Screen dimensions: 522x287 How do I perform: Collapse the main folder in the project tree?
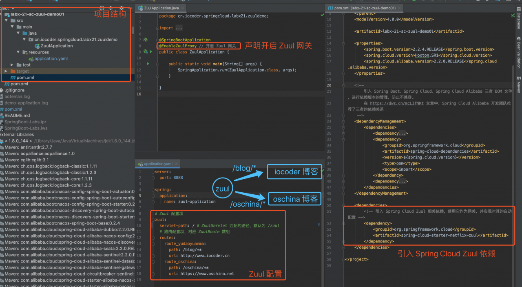(12, 27)
